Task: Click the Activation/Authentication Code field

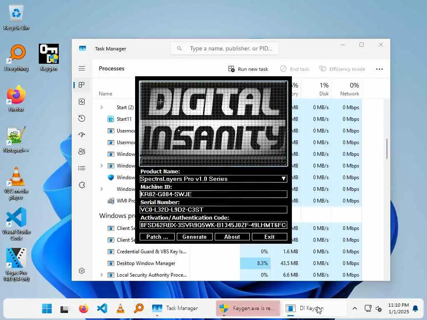Action: point(213,225)
